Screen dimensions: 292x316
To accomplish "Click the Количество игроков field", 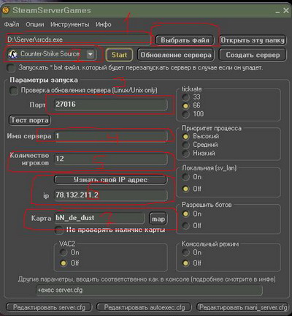I will point(111,159).
